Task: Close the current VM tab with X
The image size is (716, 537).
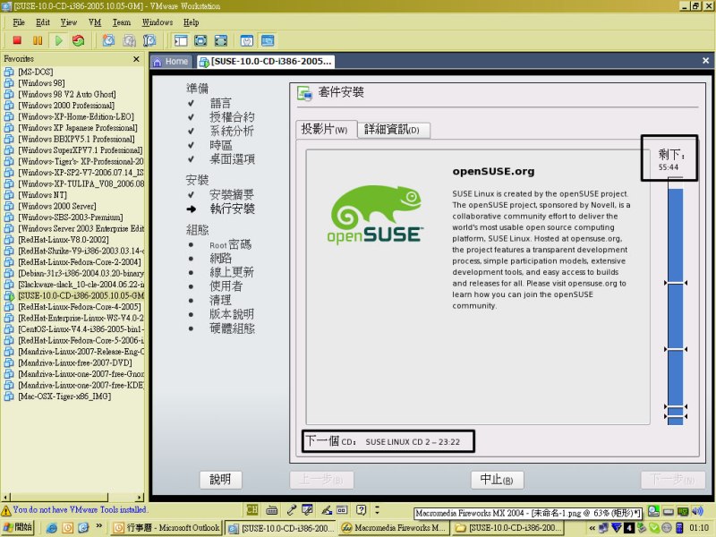Action: [705, 61]
